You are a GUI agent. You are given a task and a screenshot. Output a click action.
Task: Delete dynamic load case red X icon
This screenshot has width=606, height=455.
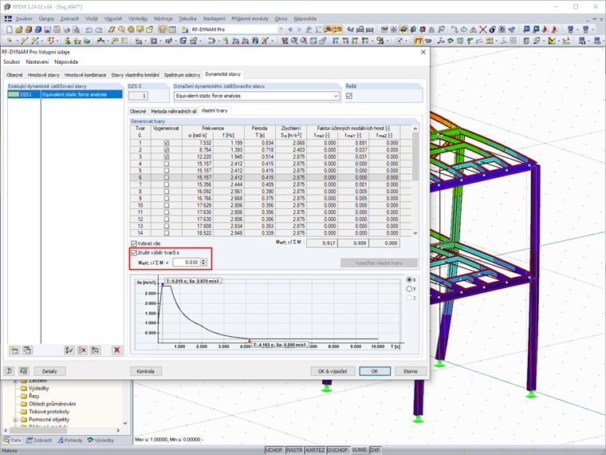116,350
